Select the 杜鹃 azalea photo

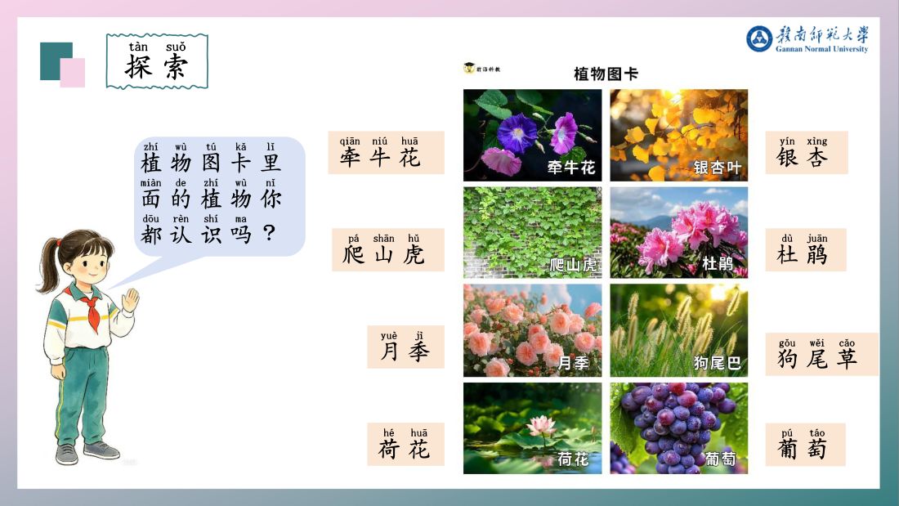679,232
